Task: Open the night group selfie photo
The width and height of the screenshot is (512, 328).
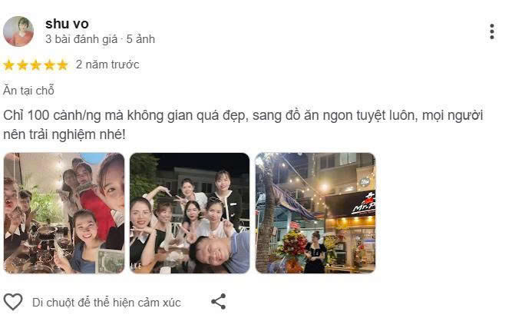Action: coord(190,213)
